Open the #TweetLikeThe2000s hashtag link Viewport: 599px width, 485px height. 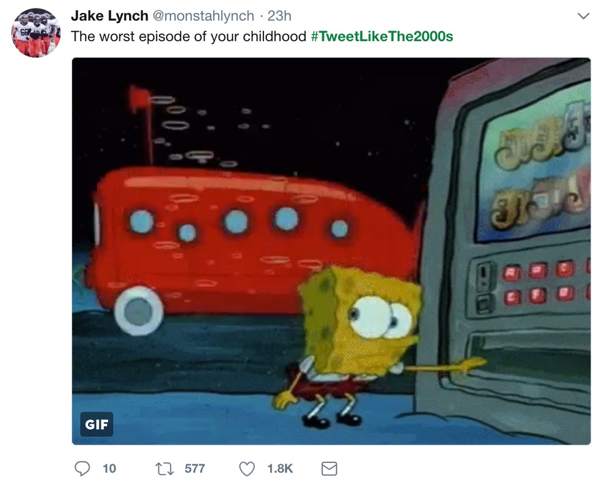[x=381, y=36]
